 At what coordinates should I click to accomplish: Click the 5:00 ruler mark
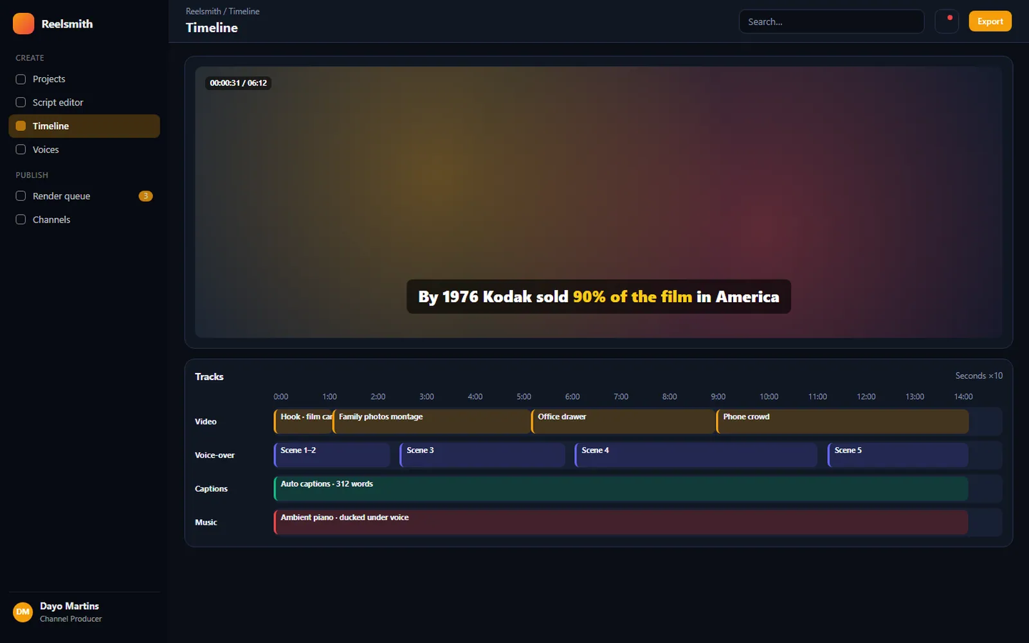coord(524,397)
